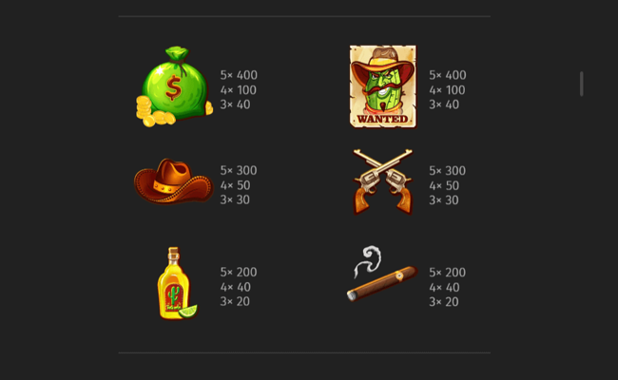Image resolution: width=618 pixels, height=380 pixels.
Task: Click the smoke swirl above the cigar
Action: pos(368,260)
